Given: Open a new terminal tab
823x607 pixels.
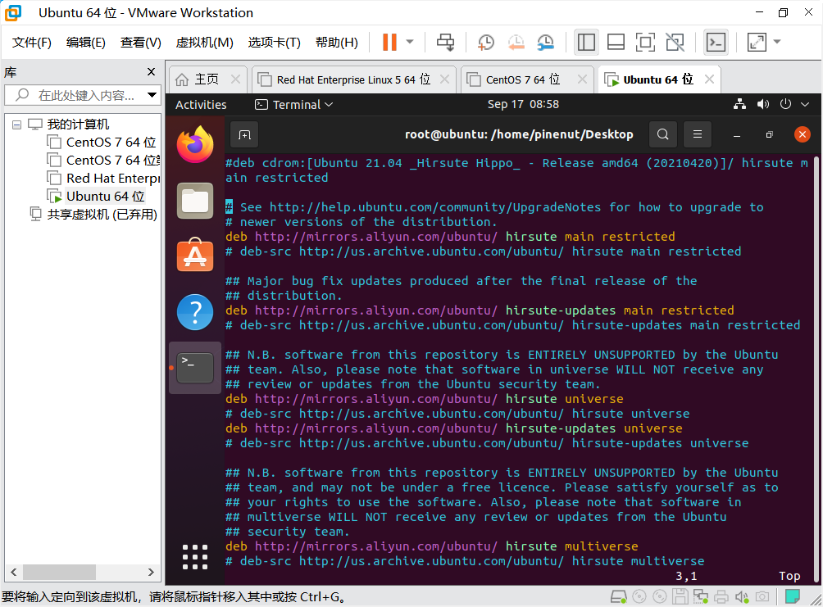Looking at the screenshot, I should (244, 135).
